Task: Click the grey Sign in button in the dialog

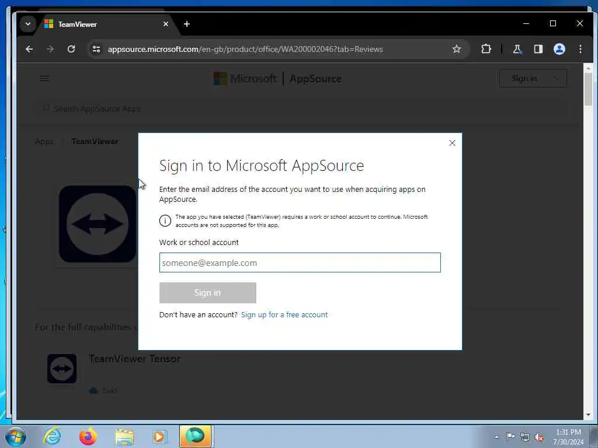Action: [207, 293]
